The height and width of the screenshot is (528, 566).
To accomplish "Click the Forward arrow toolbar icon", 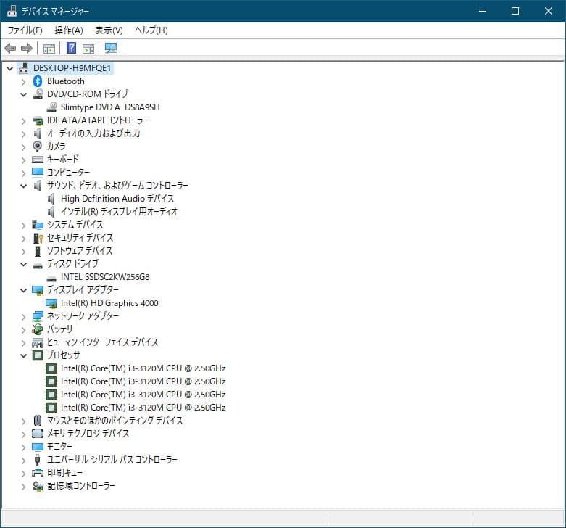I will [27, 48].
